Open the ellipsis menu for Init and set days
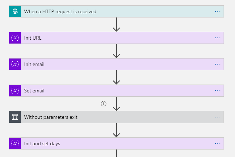 point(217,143)
